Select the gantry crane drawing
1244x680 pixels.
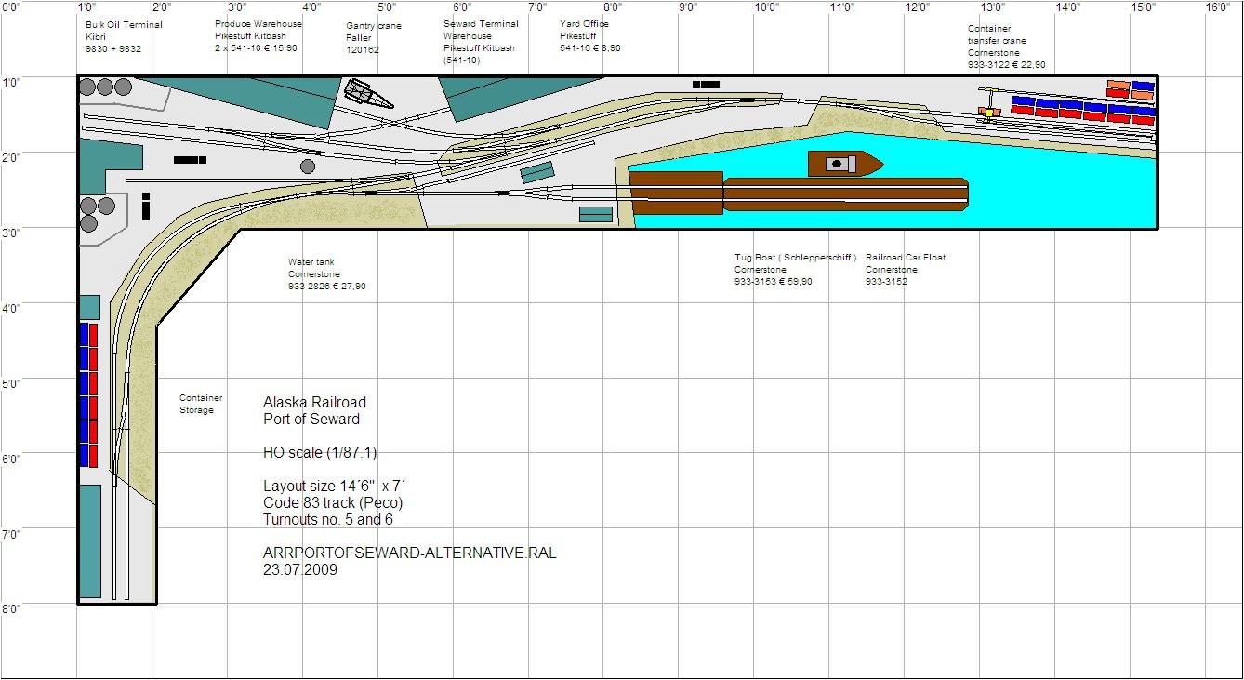coord(365,94)
